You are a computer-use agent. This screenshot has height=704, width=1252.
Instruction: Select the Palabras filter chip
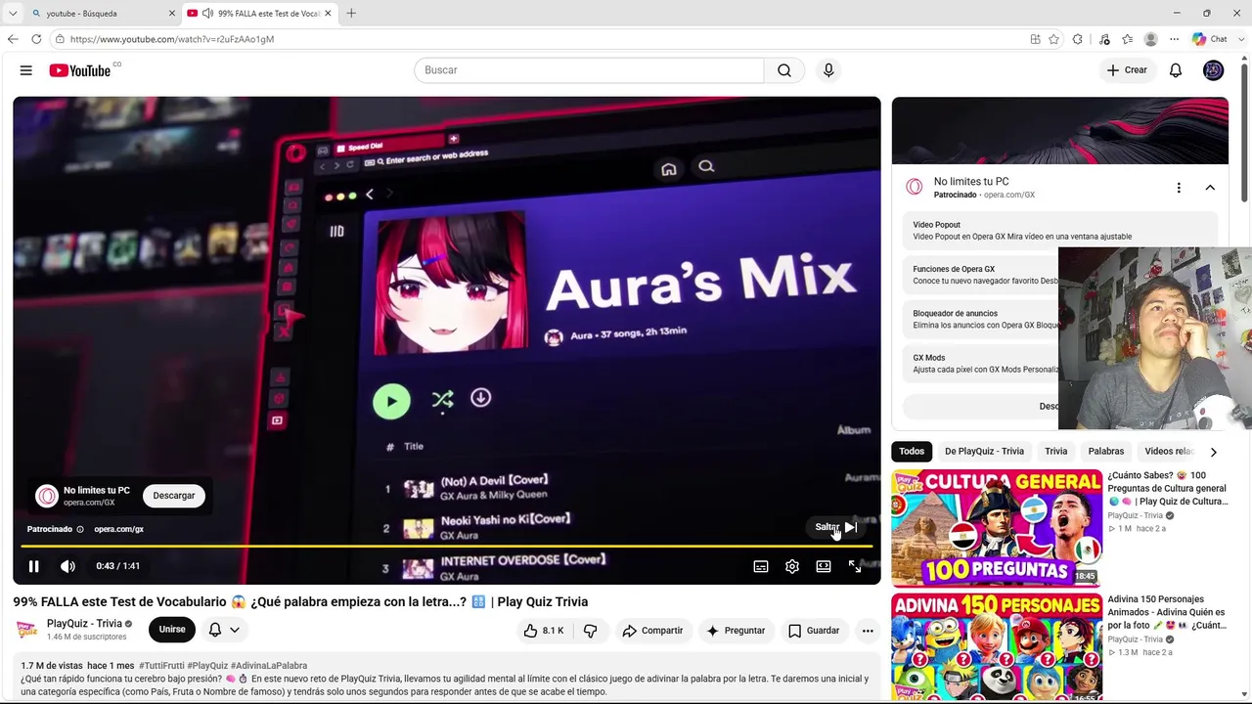pos(1106,452)
